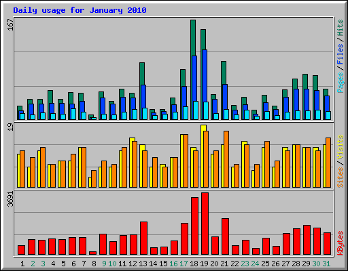Click day label '18' on the x-axis
The height and width of the screenshot is (271, 348).
[x=194, y=264]
